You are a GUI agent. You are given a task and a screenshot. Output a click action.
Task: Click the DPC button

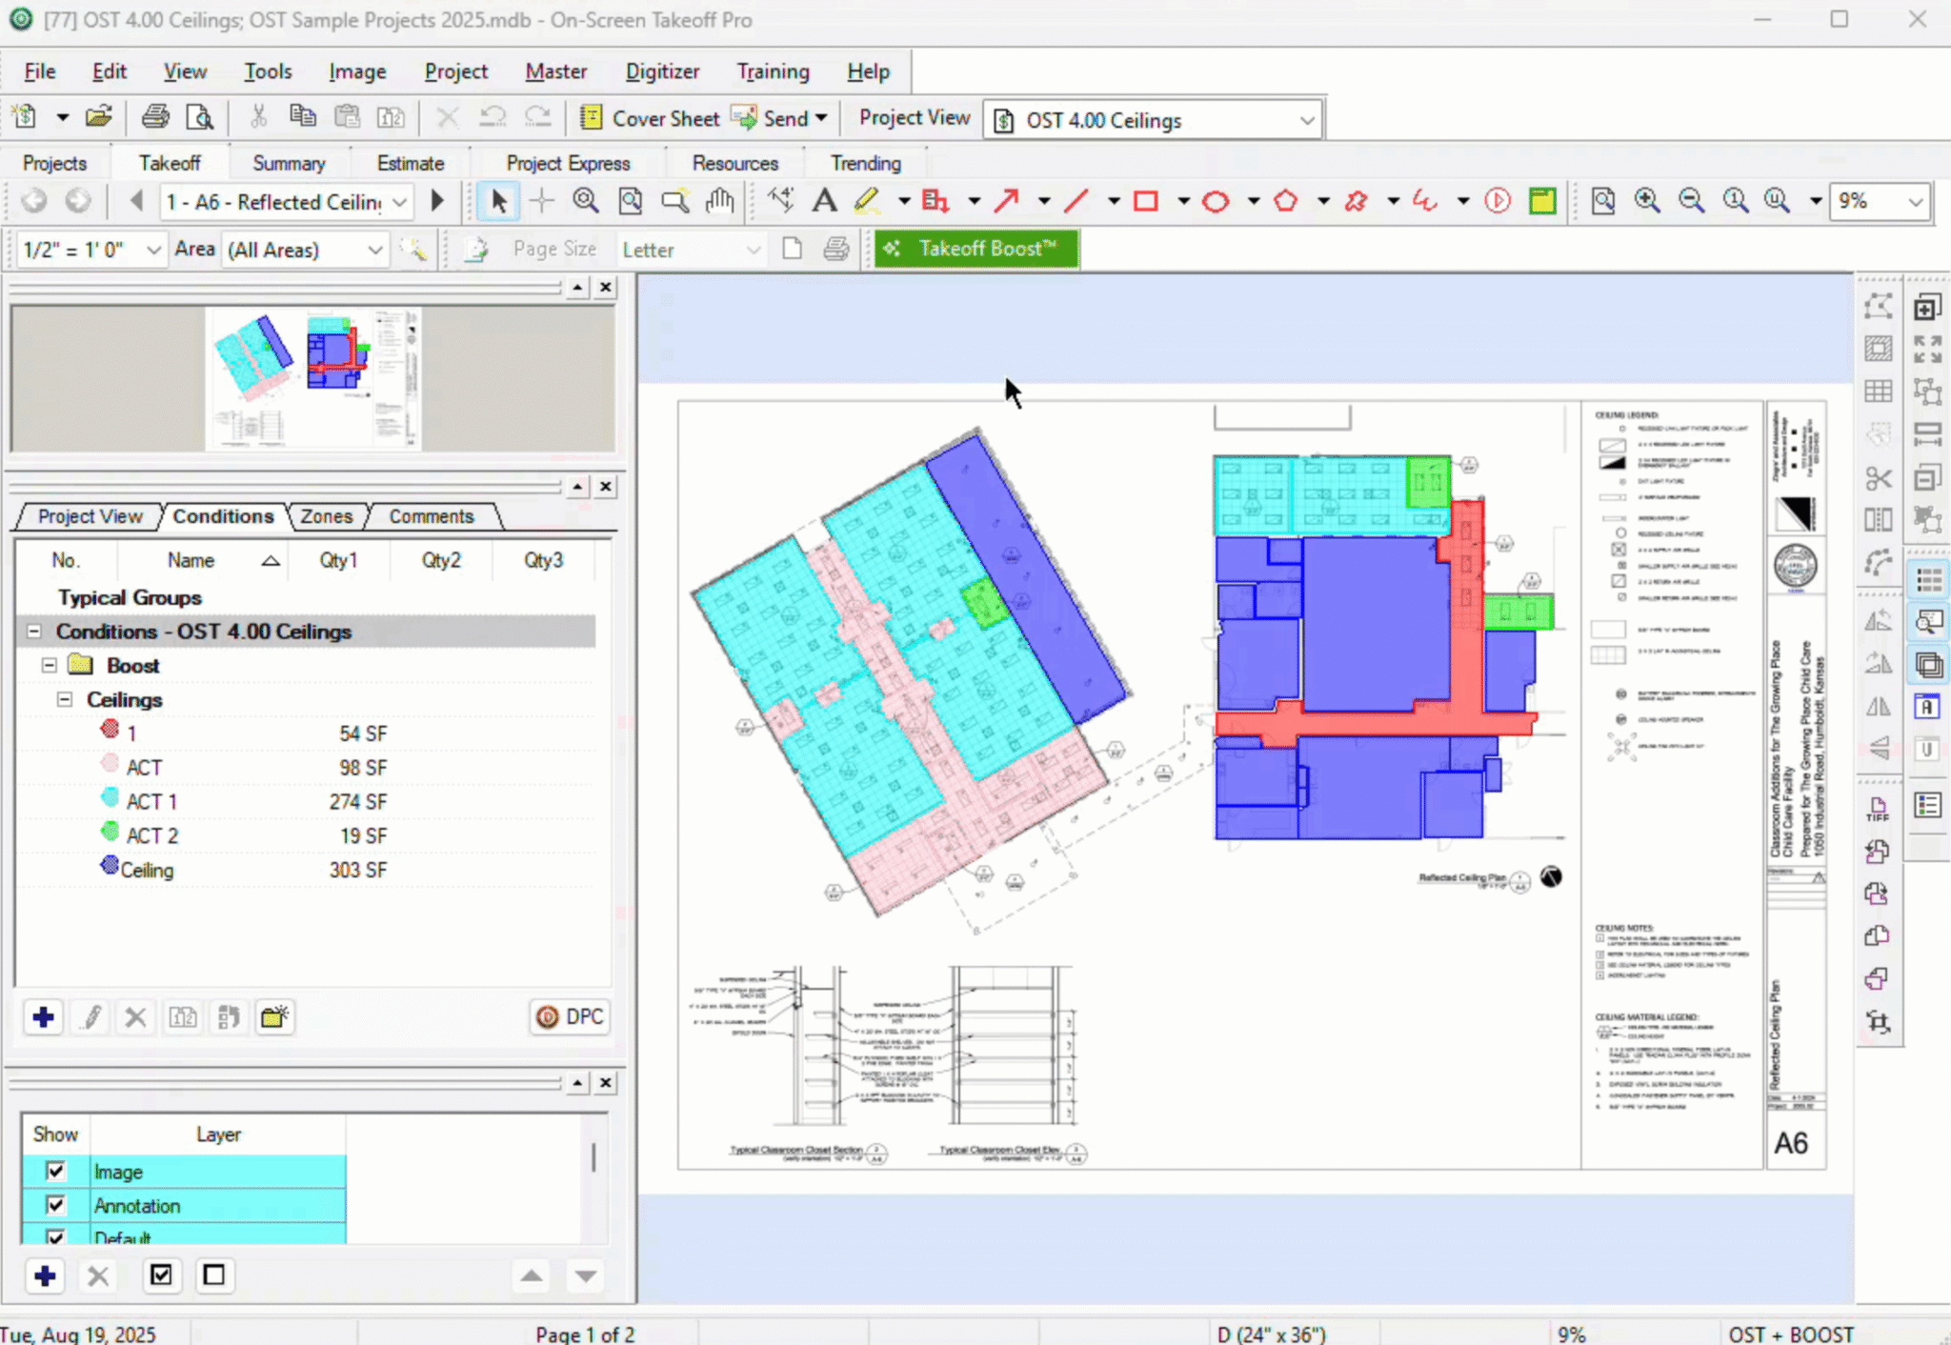pos(570,1016)
